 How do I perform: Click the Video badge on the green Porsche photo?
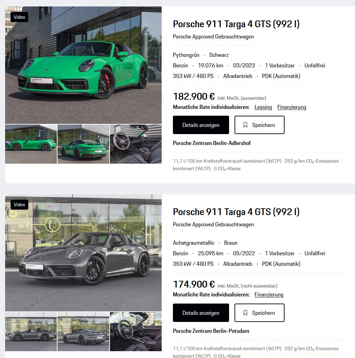pyautogui.click(x=19, y=17)
